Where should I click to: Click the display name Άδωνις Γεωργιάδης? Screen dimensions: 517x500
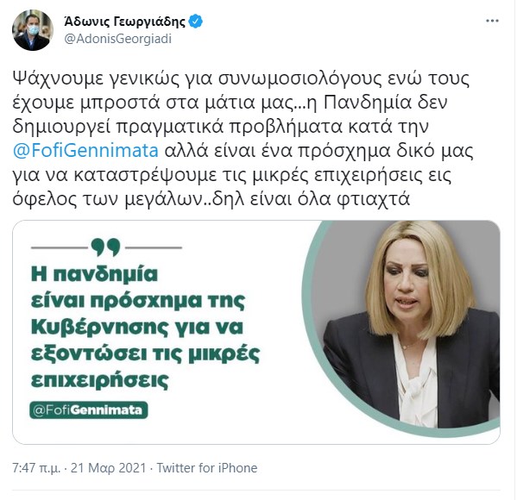tap(124, 22)
